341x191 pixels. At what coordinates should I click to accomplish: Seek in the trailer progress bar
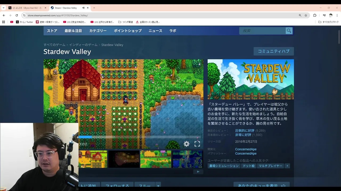[x=139, y=137]
